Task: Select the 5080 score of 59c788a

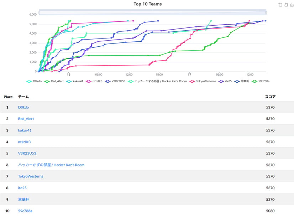Action: tap(270, 211)
